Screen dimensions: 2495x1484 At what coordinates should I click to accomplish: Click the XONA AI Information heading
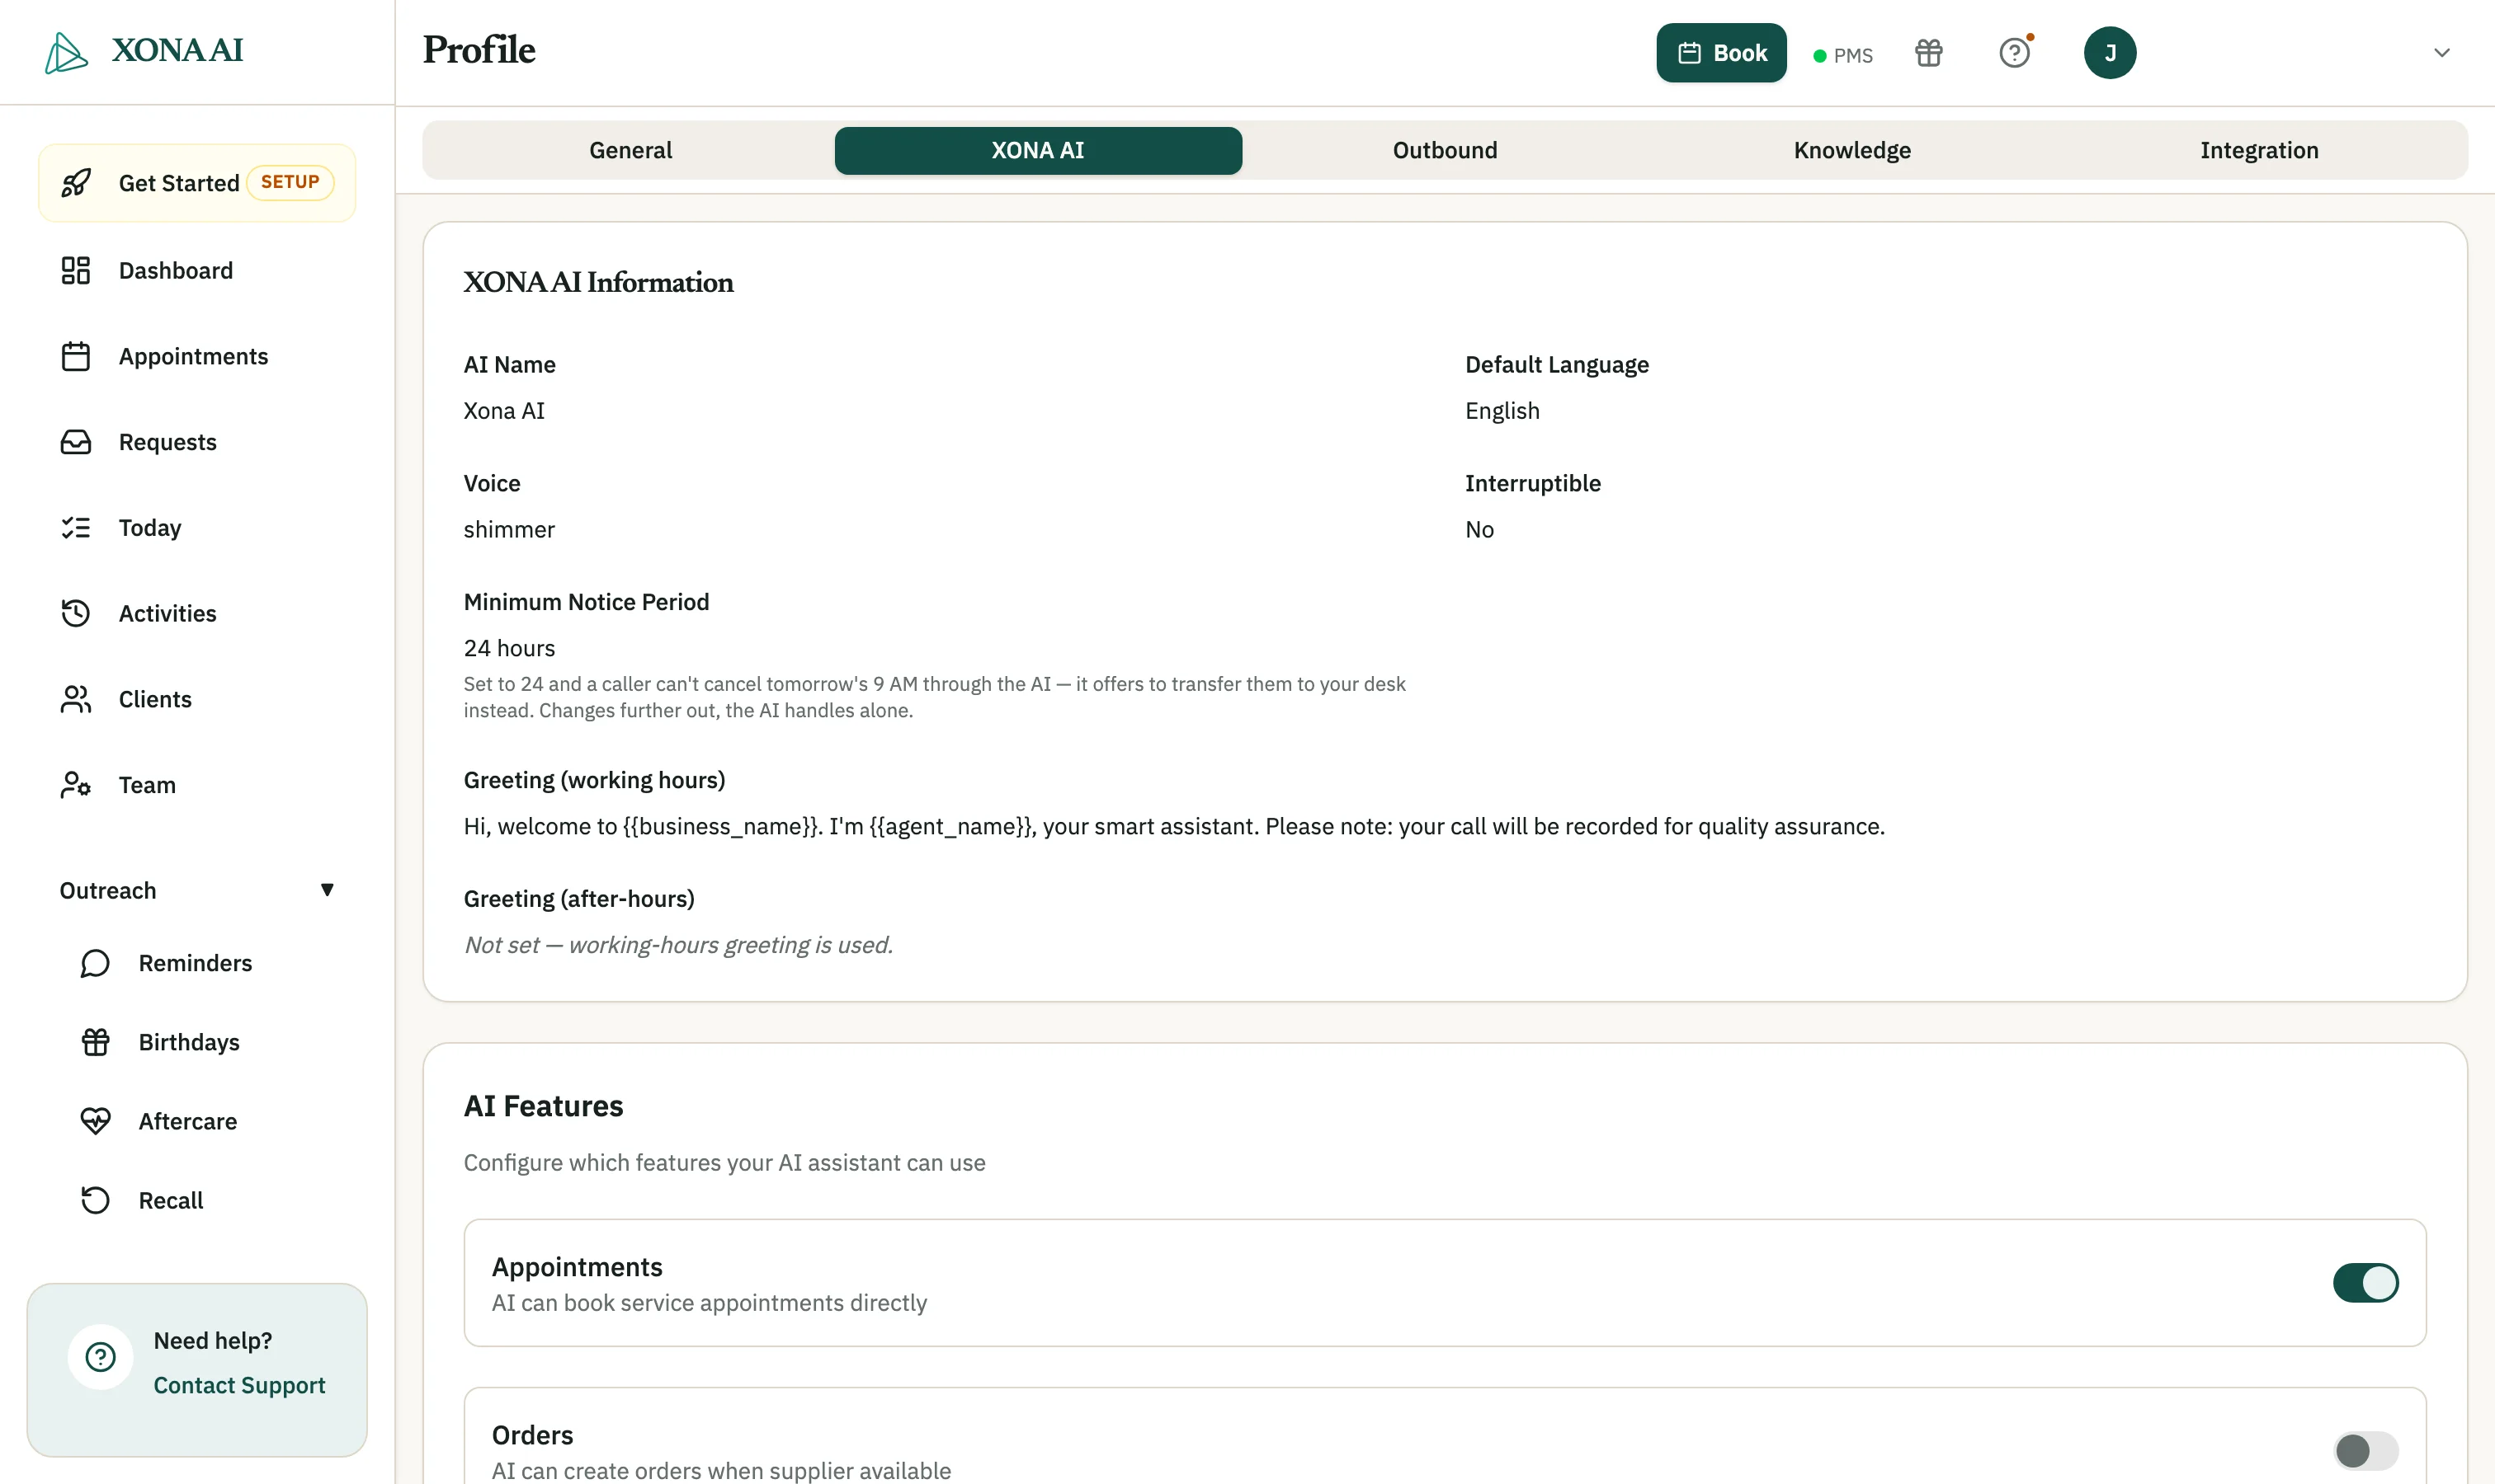click(x=598, y=282)
